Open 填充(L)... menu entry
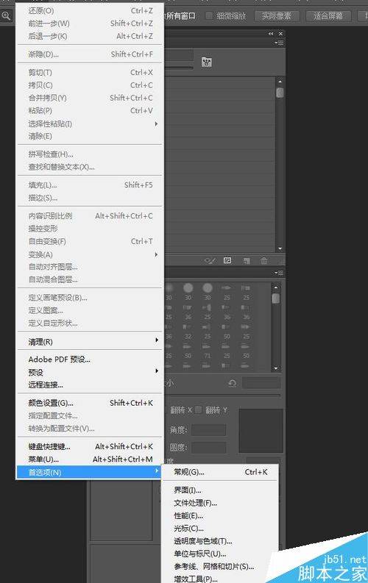This screenshot has width=368, height=583. (x=90, y=185)
